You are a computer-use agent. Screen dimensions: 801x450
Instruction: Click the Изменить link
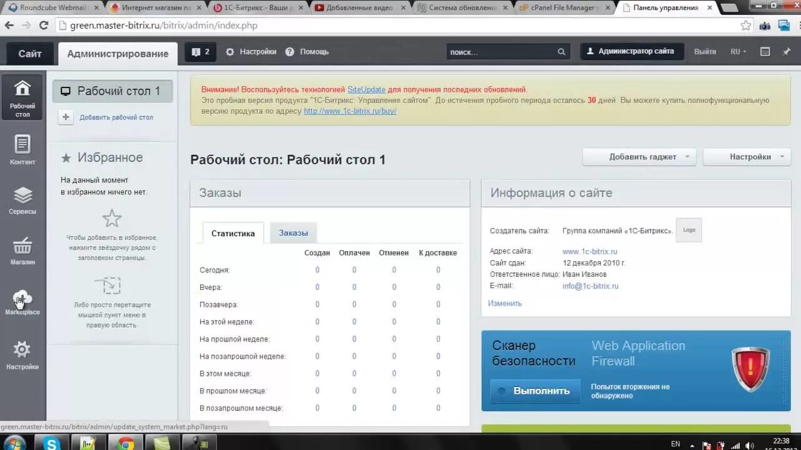(x=505, y=303)
